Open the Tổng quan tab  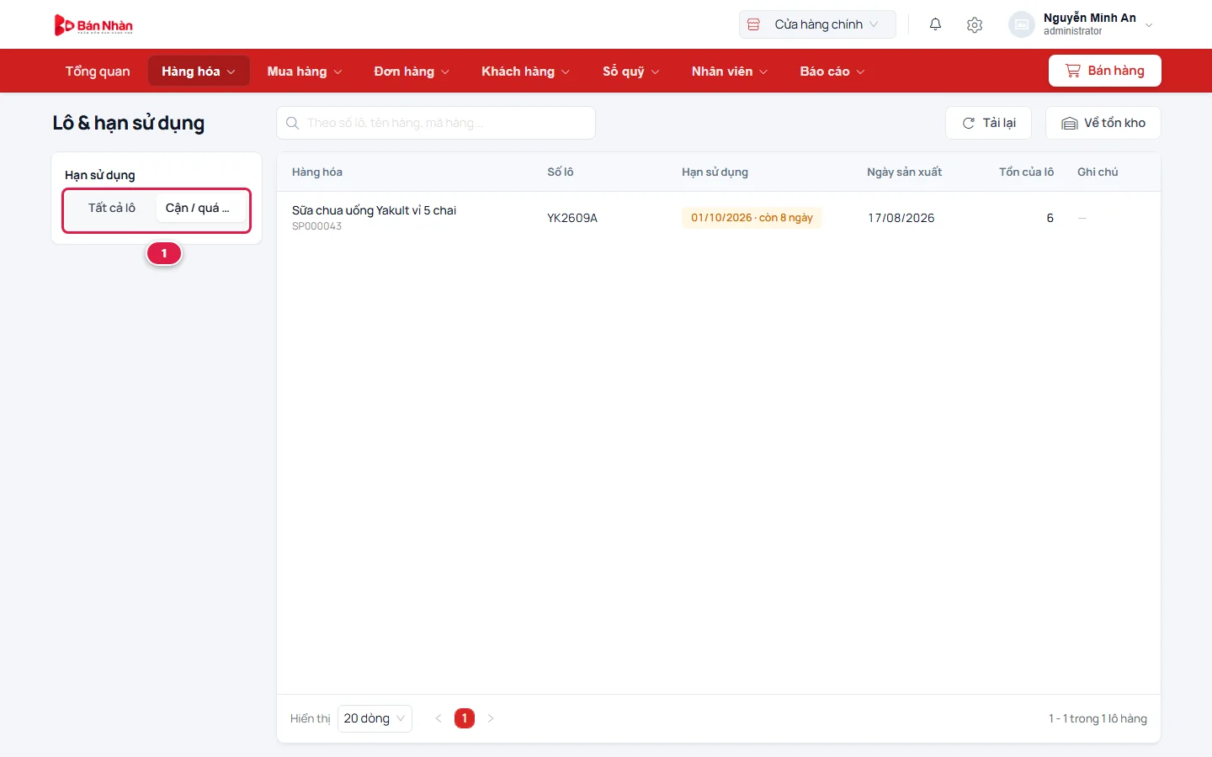98,71
